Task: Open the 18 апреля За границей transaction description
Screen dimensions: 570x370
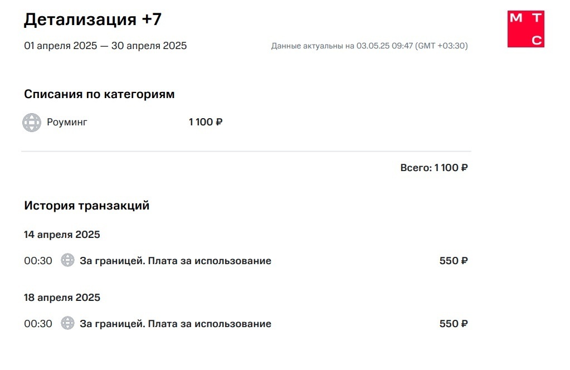Action: (x=176, y=324)
